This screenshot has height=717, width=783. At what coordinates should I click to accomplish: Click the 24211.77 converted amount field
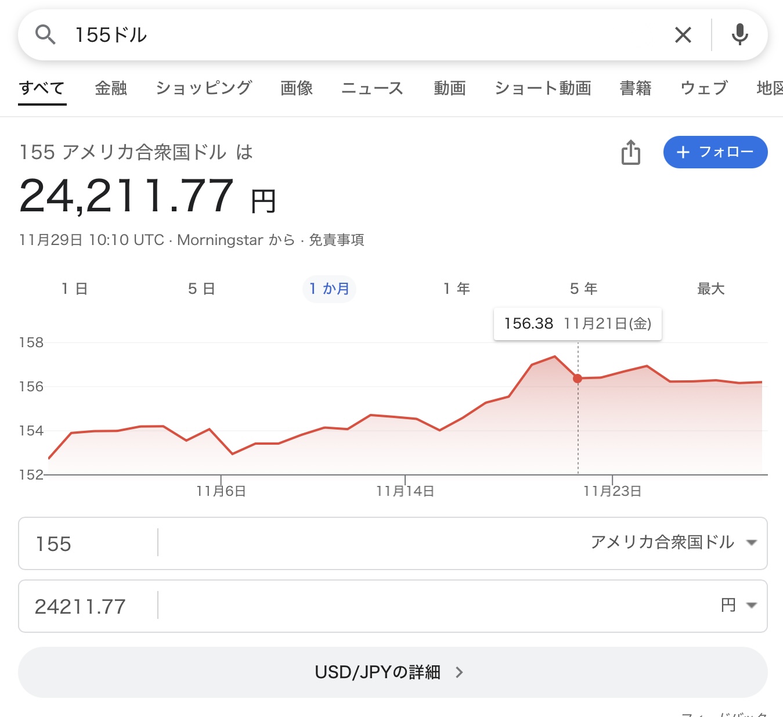click(87, 606)
